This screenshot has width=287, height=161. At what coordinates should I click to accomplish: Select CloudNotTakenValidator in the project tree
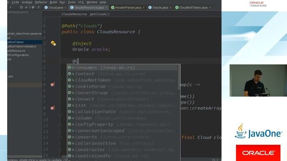[x=22, y=47]
